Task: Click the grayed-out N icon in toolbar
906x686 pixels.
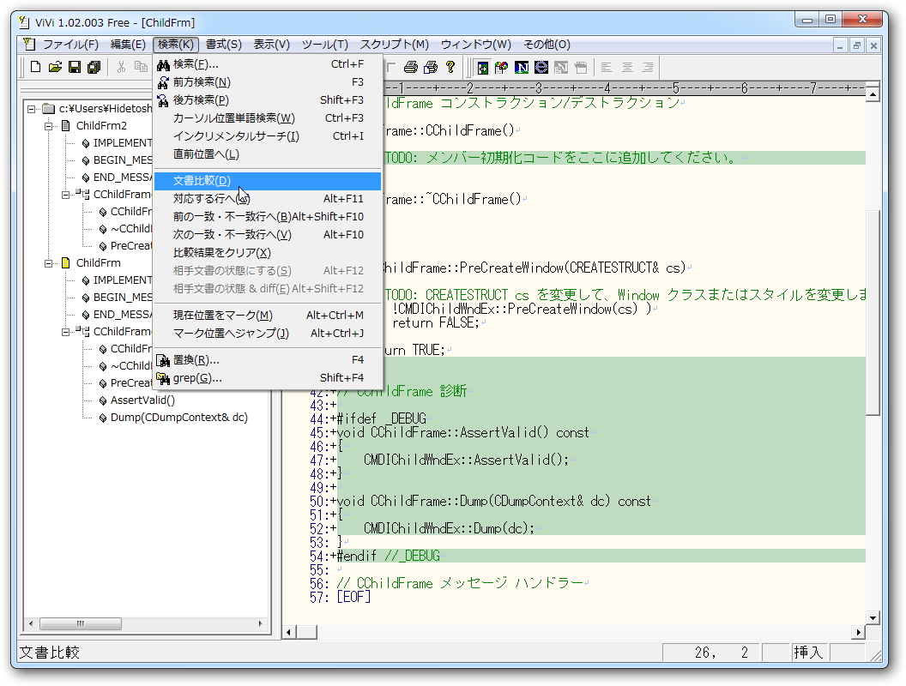Action: coord(560,68)
